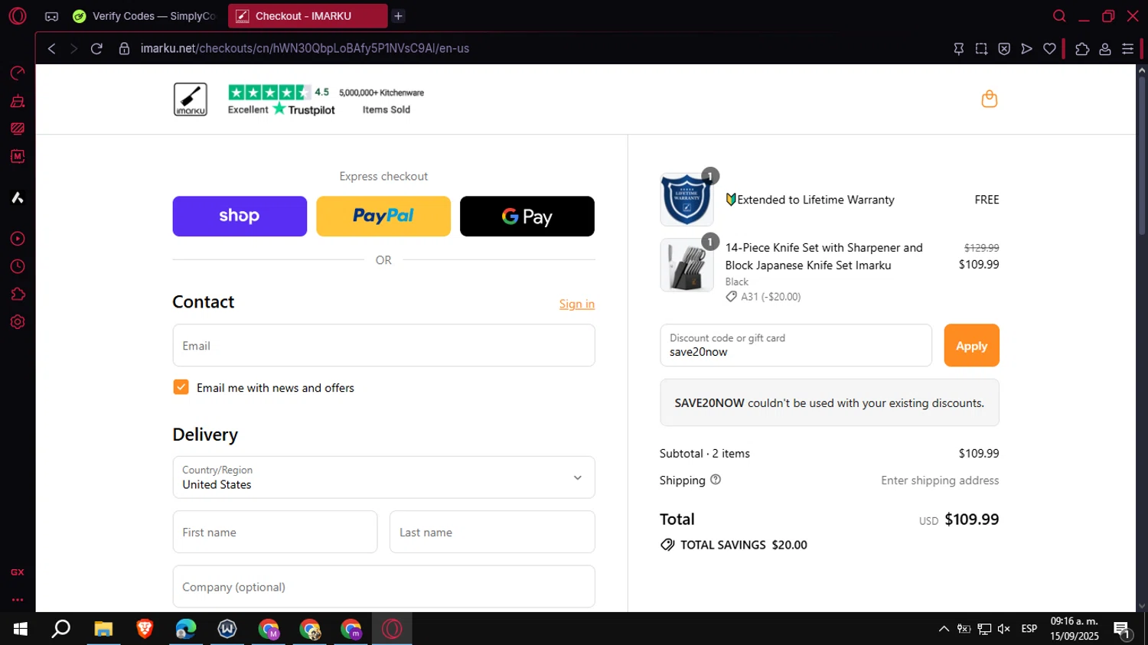1148x645 pixels.
Task: Open History clock in sidebar
Action: (x=18, y=266)
